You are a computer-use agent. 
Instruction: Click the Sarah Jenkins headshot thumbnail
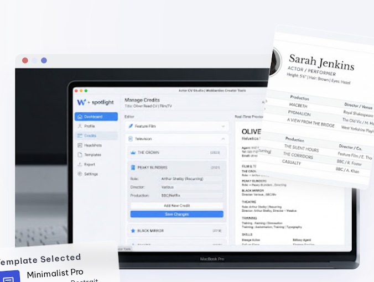tap(276, 62)
